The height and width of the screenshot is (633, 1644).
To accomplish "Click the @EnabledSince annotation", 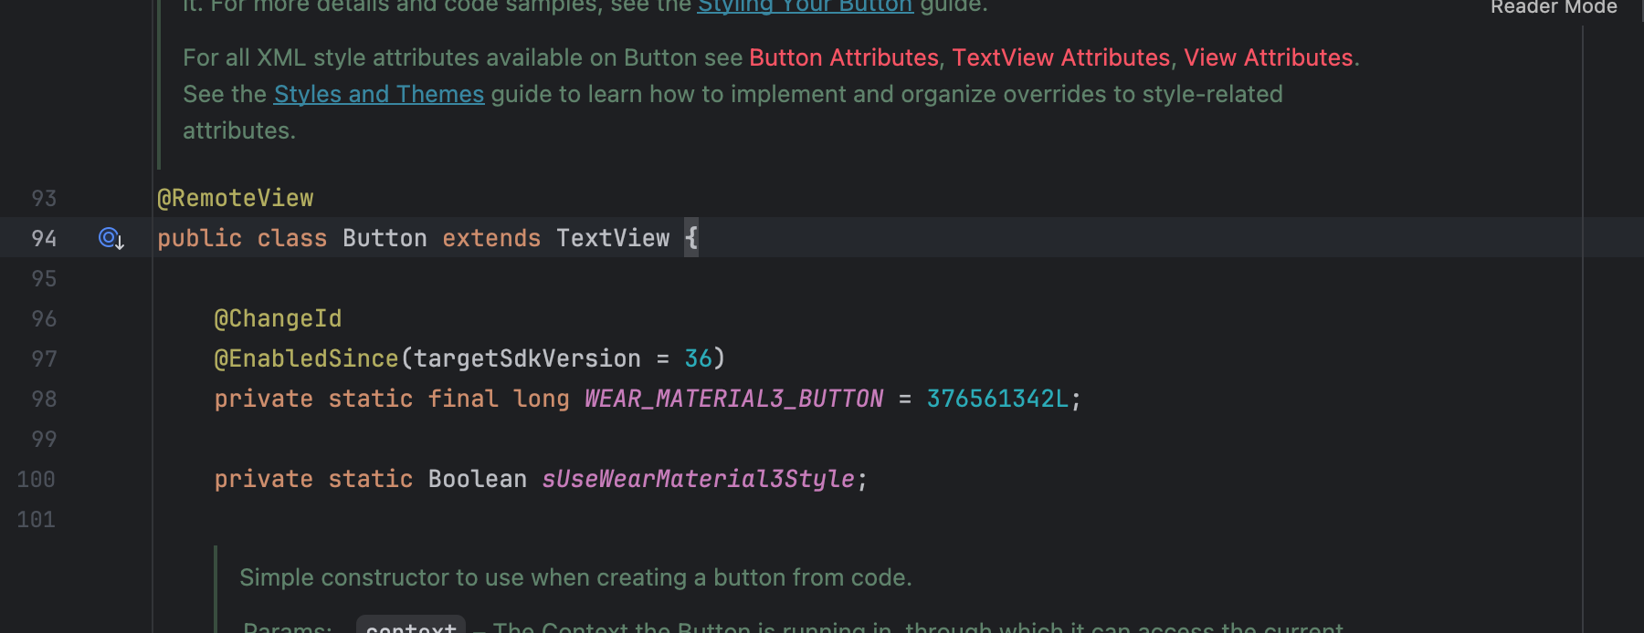I will pyautogui.click(x=306, y=358).
